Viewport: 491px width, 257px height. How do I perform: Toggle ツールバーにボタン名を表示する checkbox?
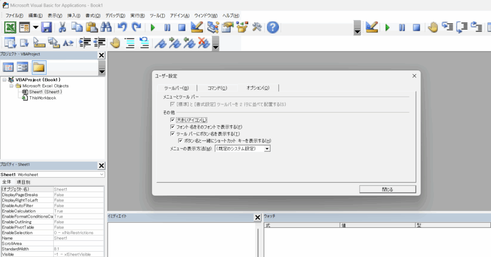point(173,134)
